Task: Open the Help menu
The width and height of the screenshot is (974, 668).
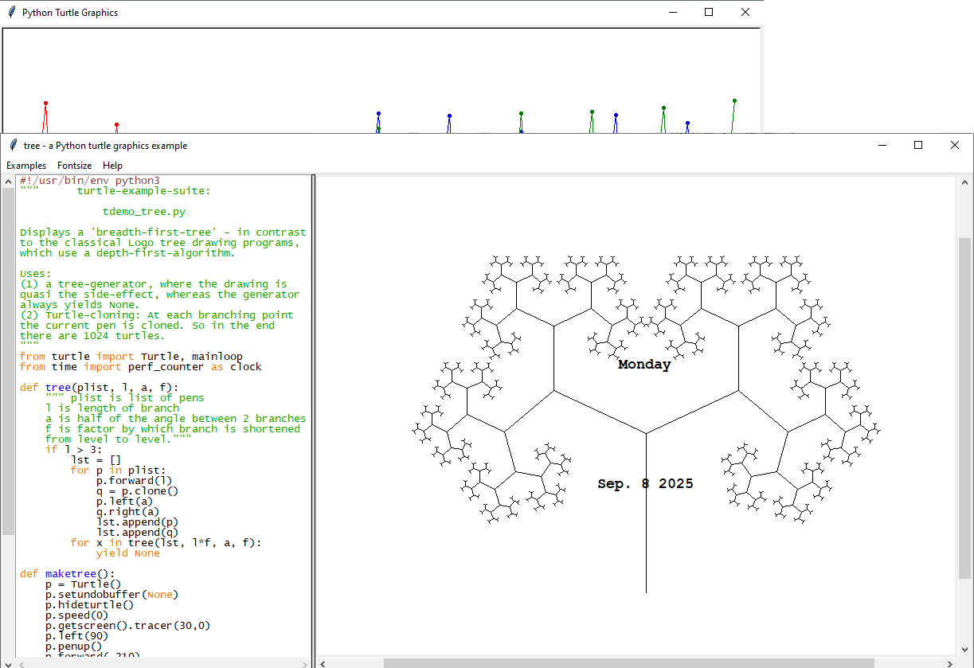Action: click(113, 166)
